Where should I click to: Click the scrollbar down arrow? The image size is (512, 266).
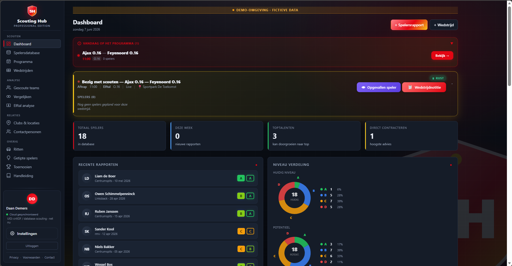[x=509, y=263]
